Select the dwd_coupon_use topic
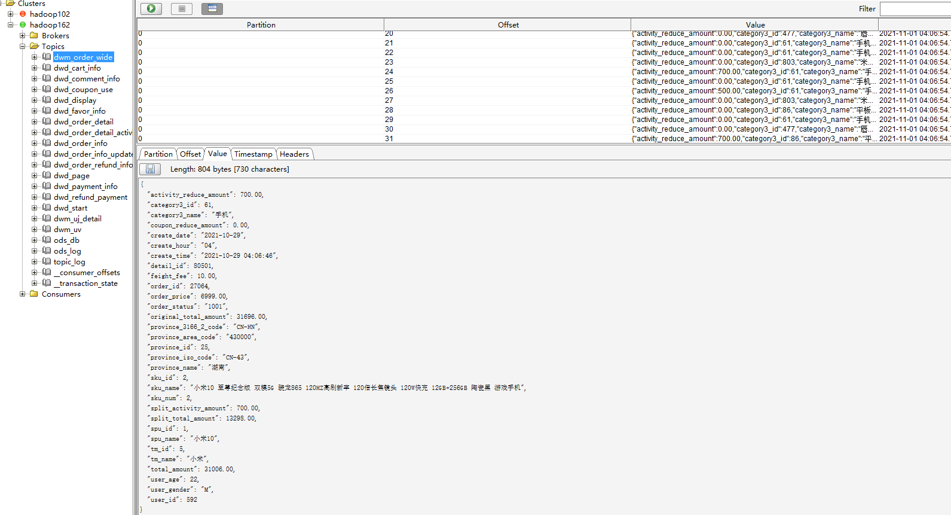Image resolution: width=951 pixels, height=515 pixels. pos(83,89)
